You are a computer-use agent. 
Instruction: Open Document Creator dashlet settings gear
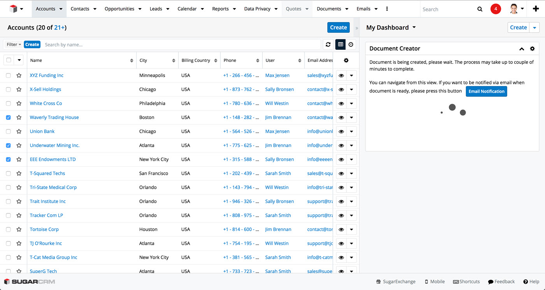coord(533,49)
